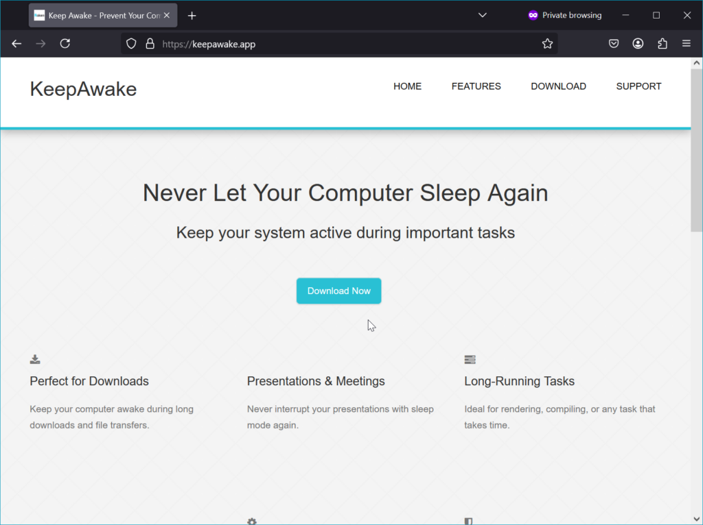Click the list icon above Long-Running Tasks

470,358
